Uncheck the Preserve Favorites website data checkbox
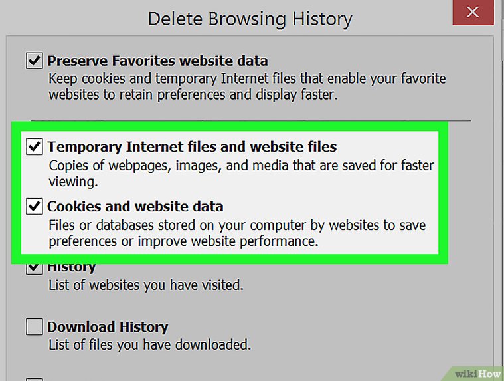 (x=34, y=61)
